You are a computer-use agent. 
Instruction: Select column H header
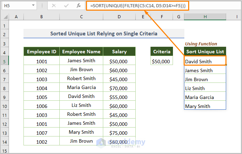click(x=205, y=16)
